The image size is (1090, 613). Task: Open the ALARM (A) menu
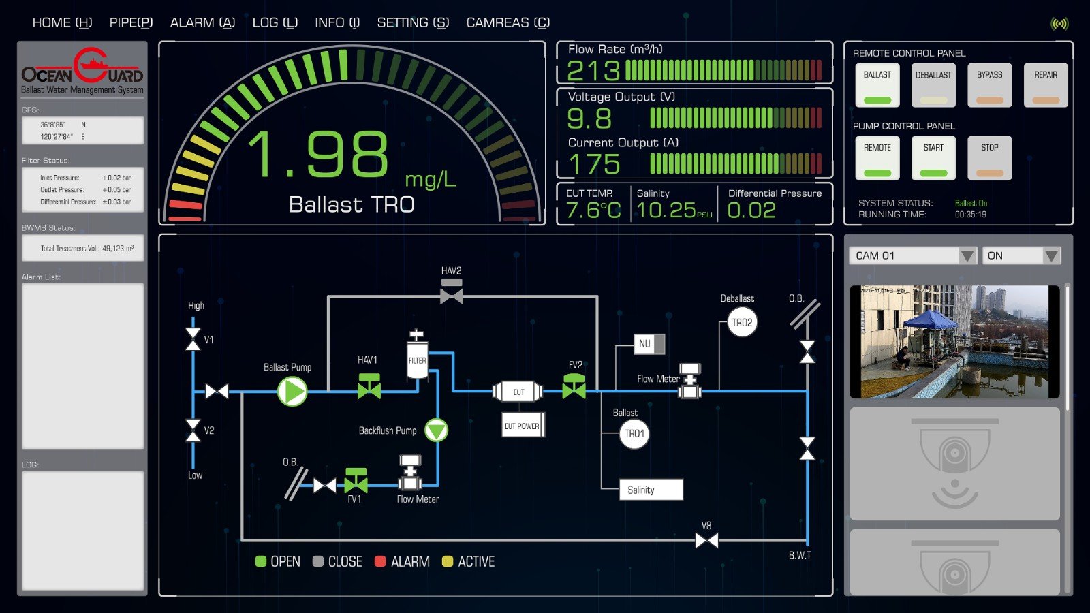pos(202,22)
